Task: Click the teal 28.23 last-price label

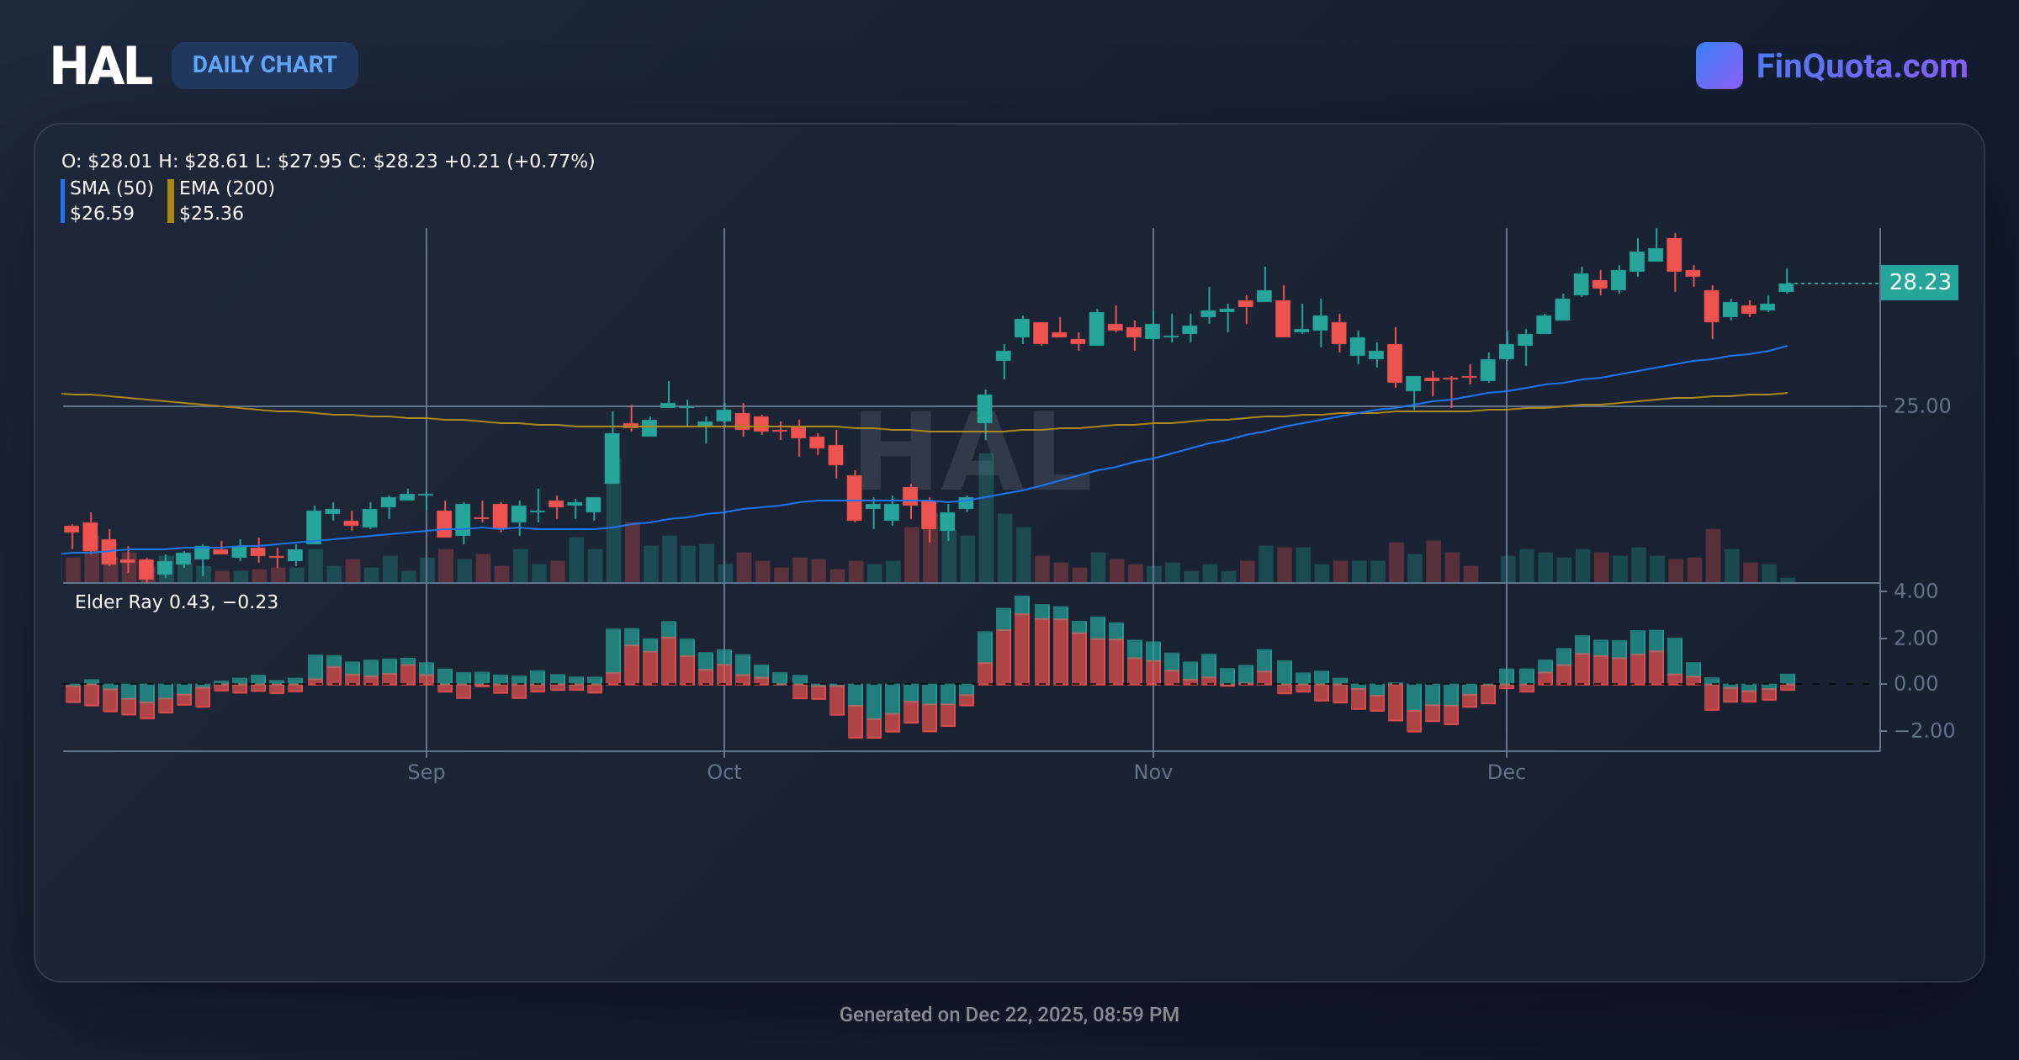Action: pyautogui.click(x=1920, y=284)
